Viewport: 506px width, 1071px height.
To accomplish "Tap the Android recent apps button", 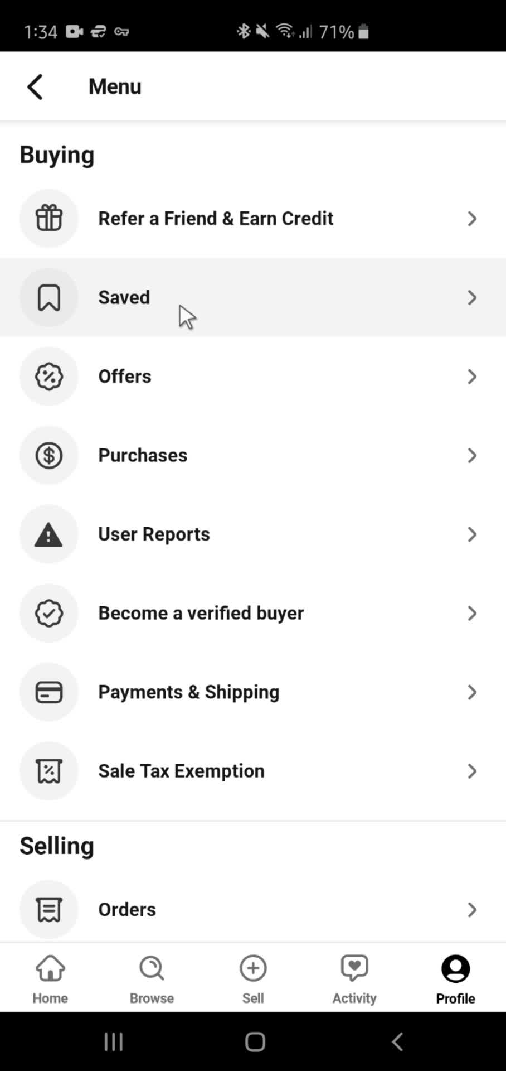I will coord(114,1041).
